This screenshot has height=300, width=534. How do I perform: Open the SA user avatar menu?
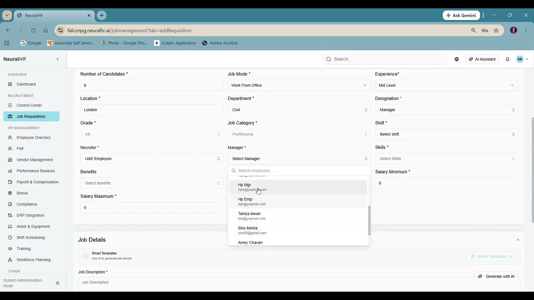point(522,59)
